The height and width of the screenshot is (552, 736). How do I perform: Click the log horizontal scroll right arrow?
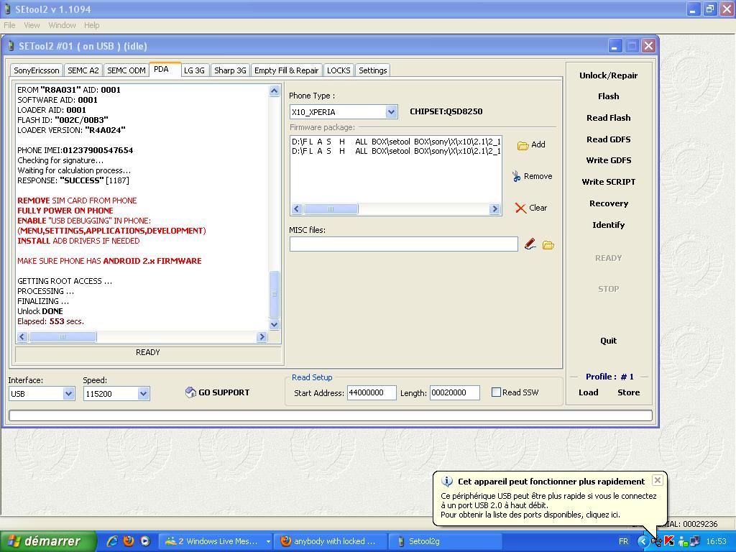tap(262, 336)
